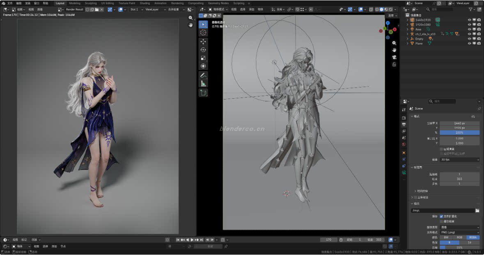Open the PNG file format dropdown
The height and width of the screenshot is (255, 484).
click(x=459, y=232)
